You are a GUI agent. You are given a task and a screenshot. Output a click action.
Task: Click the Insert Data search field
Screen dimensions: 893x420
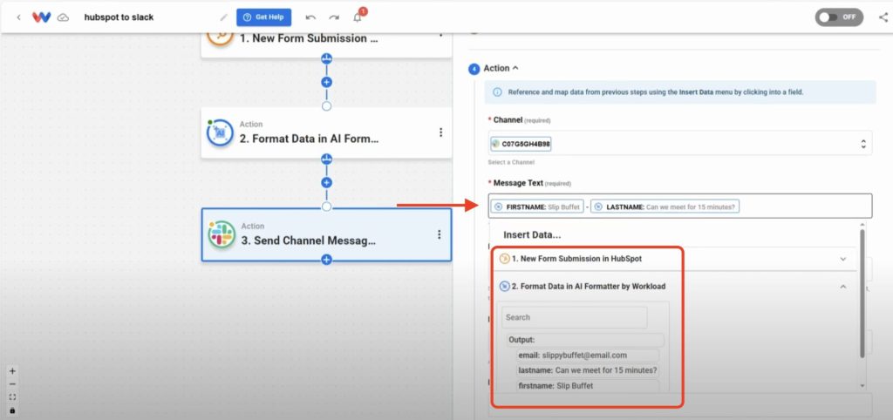point(574,317)
